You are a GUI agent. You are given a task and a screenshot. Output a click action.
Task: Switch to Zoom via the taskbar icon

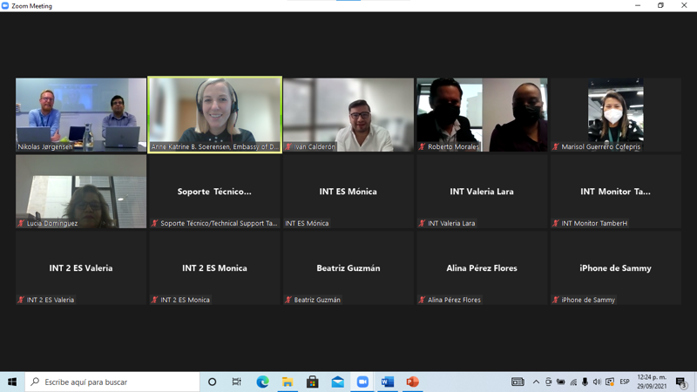[x=362, y=382]
